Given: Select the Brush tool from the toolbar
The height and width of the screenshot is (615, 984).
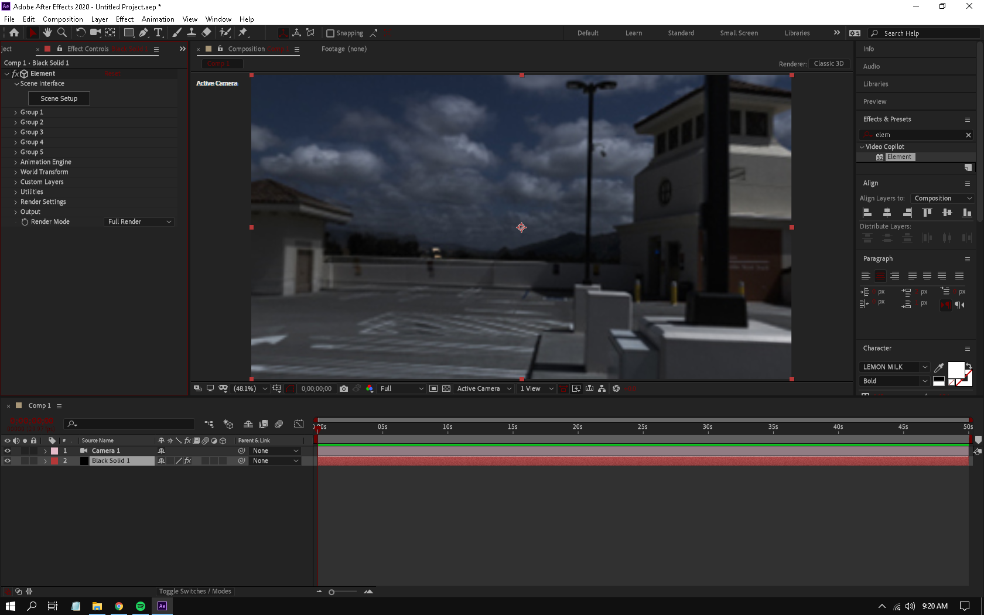Looking at the screenshot, I should click(177, 33).
